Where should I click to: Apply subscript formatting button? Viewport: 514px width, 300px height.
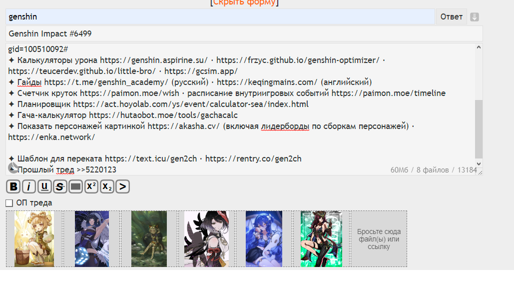(x=107, y=186)
